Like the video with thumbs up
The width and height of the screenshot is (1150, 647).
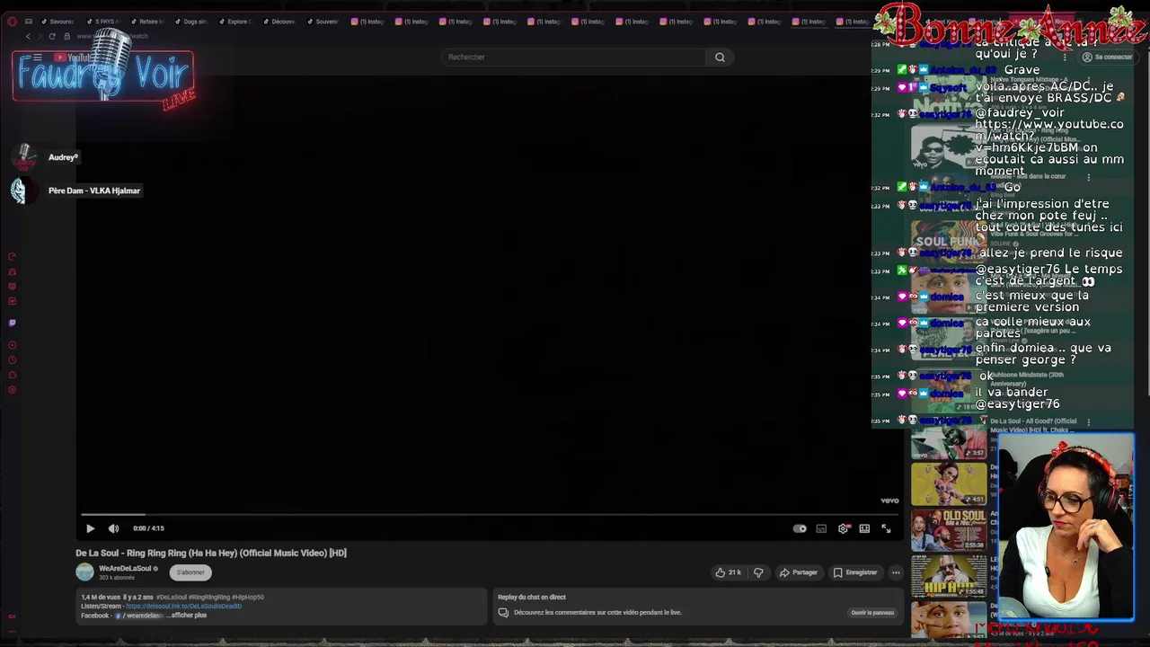coord(729,572)
